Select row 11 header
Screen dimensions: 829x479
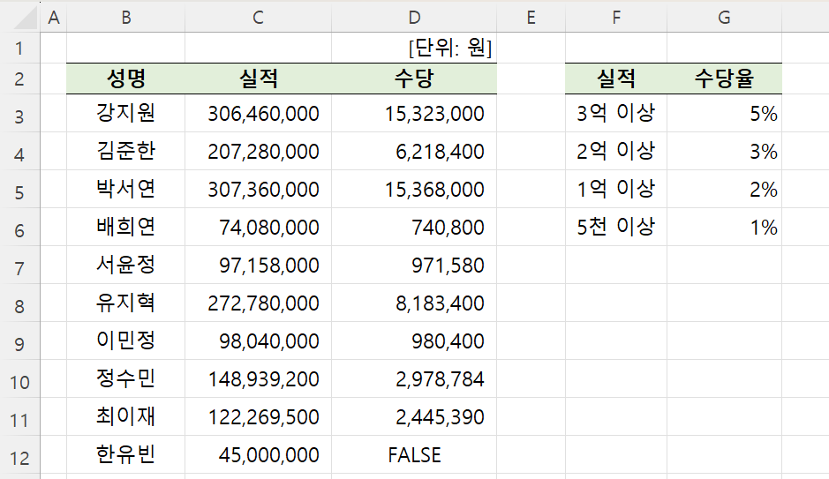20,416
